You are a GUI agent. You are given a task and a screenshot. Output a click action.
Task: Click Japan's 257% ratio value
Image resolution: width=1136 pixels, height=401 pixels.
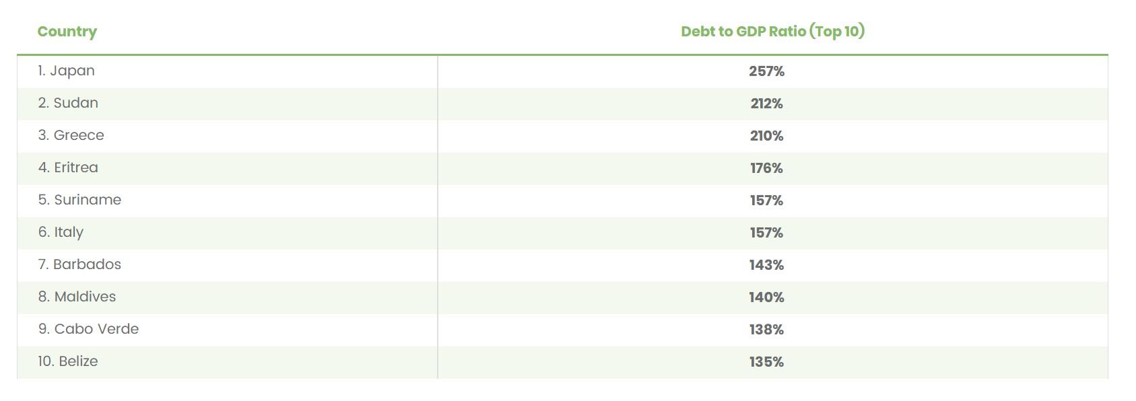766,71
